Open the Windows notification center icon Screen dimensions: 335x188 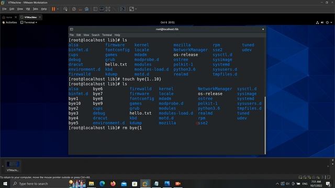pyautogui.click(x=328, y=184)
